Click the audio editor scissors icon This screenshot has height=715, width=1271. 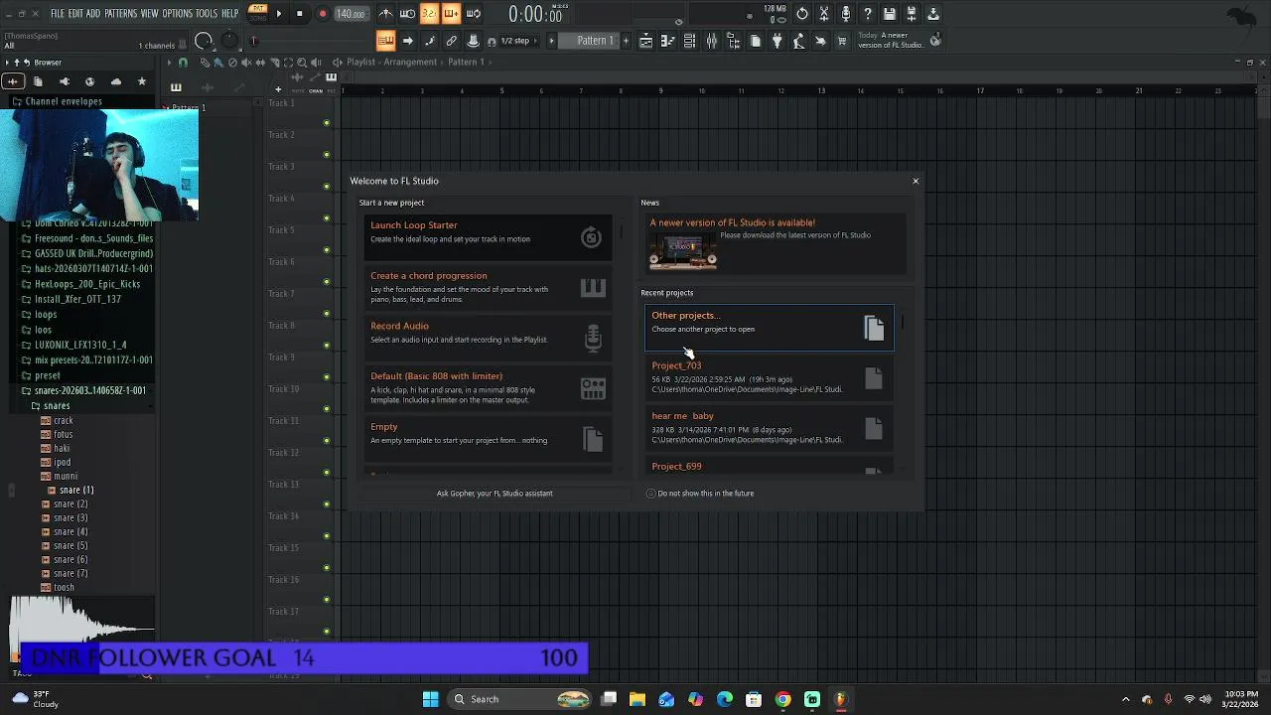[824, 14]
